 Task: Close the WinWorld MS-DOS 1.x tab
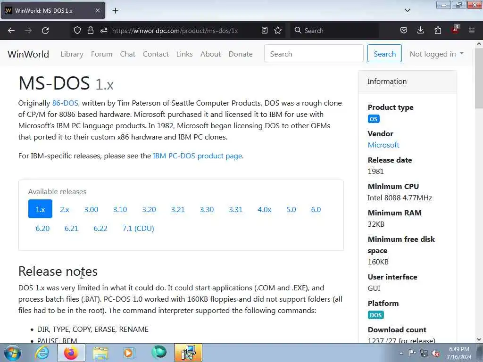(x=97, y=10)
